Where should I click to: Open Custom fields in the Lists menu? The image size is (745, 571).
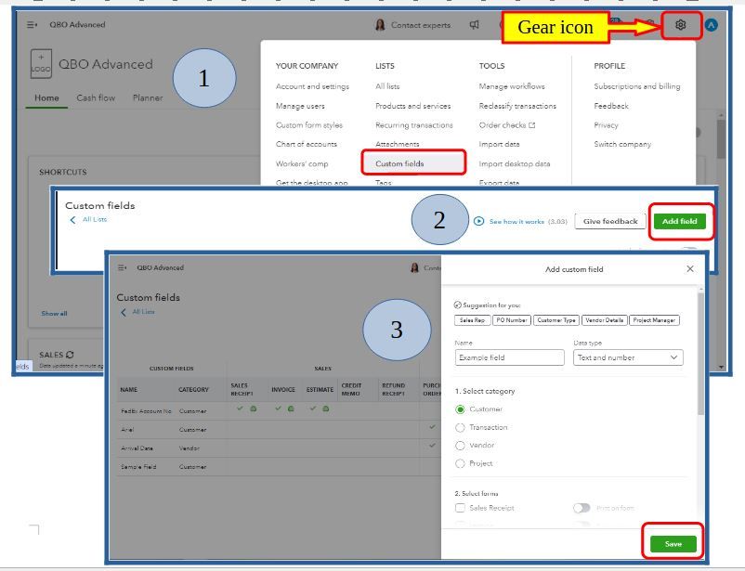point(399,163)
